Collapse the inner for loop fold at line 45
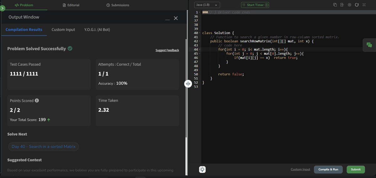 [199, 53]
